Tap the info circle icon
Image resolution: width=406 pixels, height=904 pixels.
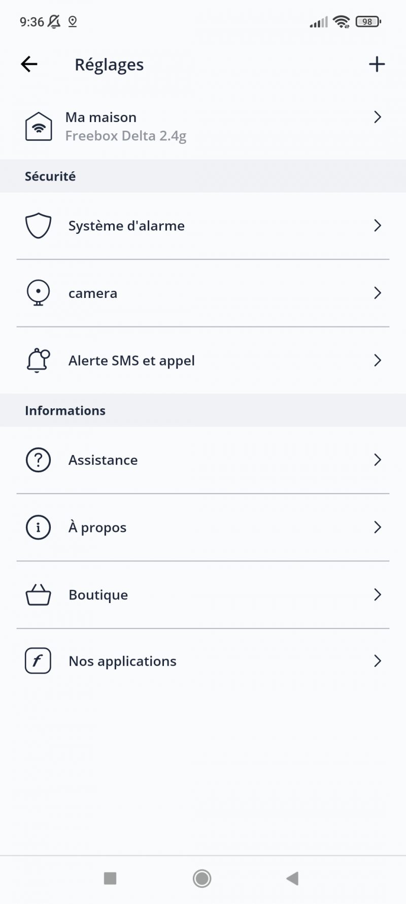pos(38,527)
